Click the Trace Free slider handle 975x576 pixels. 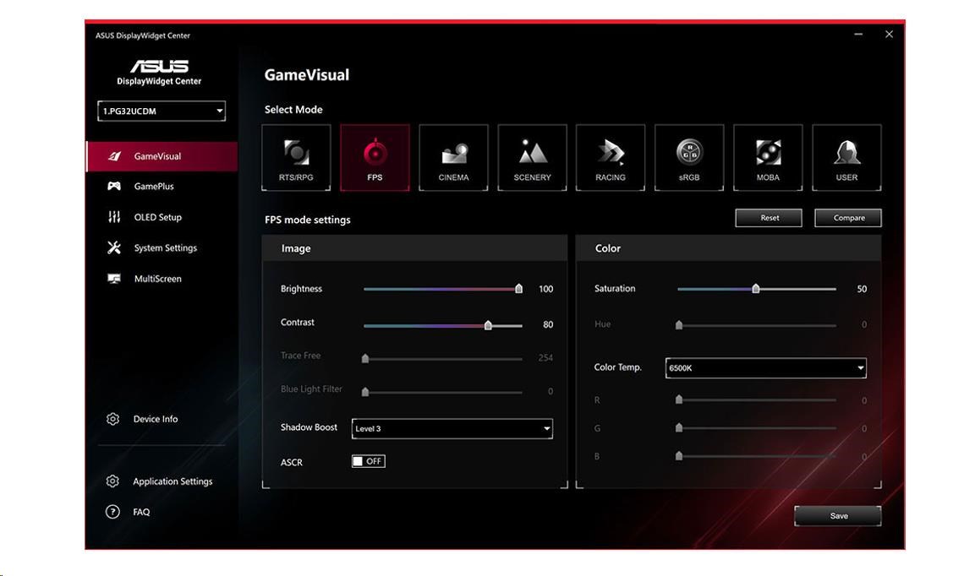[365, 358]
